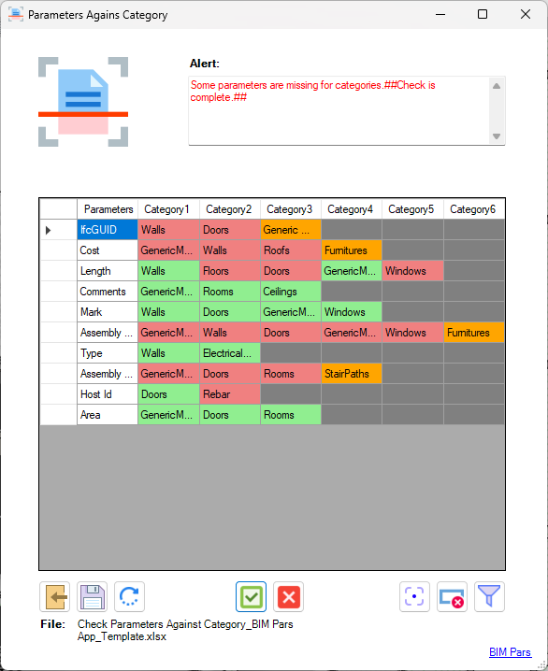Click the Category1 column header
Viewport: 548px width, 671px height.
pyautogui.click(x=168, y=209)
